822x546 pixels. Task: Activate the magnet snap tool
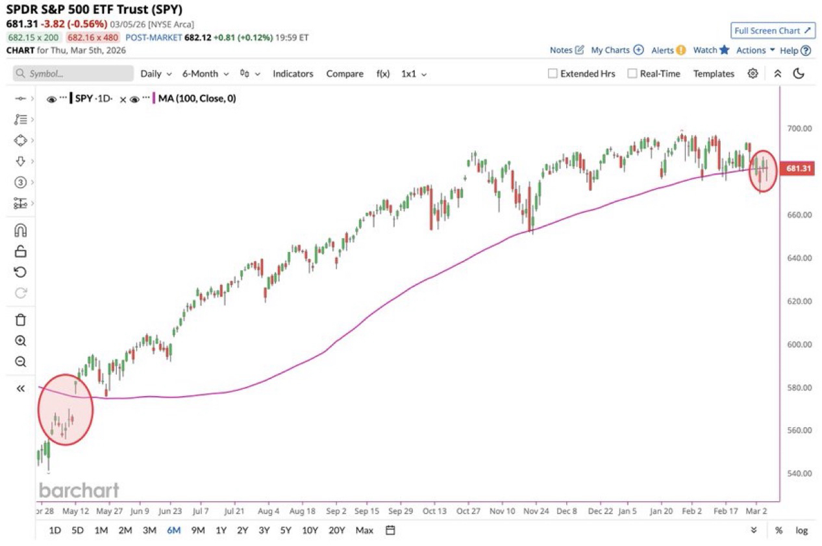(x=20, y=230)
